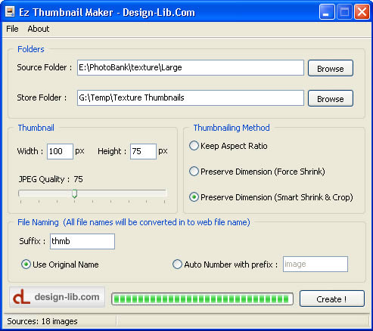
Task: Open the File menu
Action: click(x=12, y=29)
